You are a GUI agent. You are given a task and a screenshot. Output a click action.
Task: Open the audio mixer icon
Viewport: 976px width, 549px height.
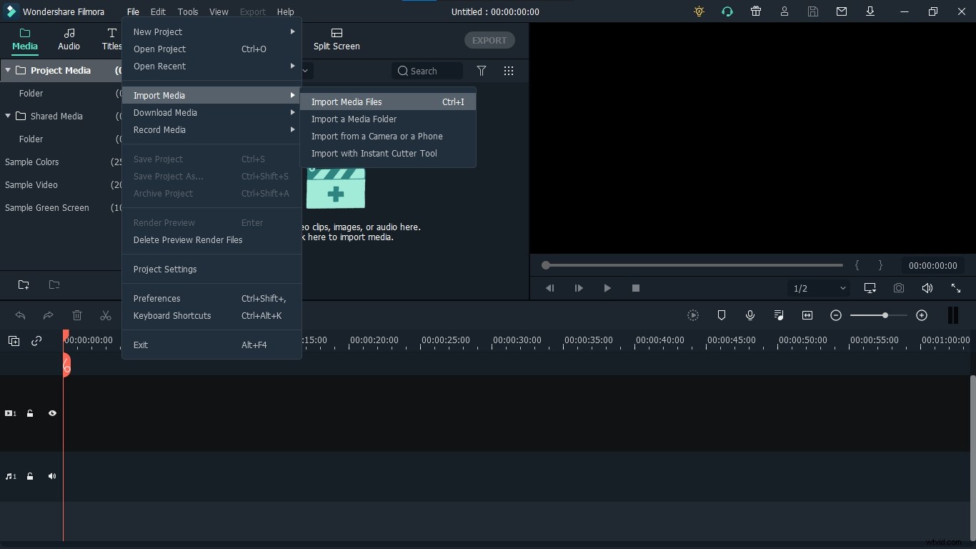click(x=779, y=315)
